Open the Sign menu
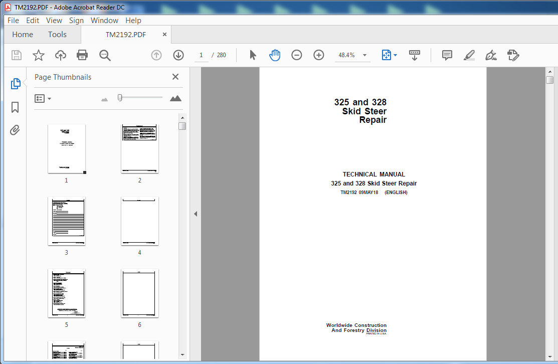This screenshot has width=558, height=364. coord(76,20)
